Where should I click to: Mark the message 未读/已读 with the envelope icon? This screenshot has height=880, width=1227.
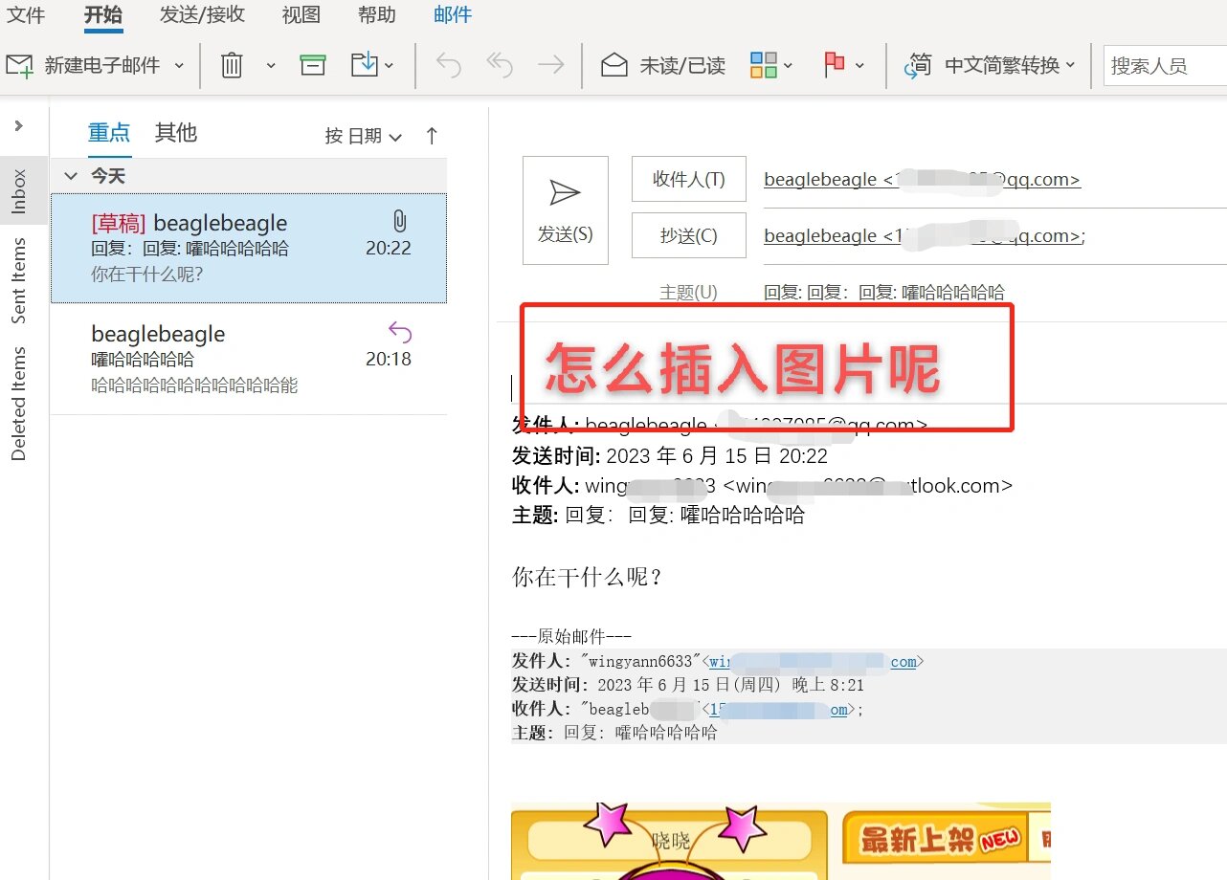(x=660, y=64)
